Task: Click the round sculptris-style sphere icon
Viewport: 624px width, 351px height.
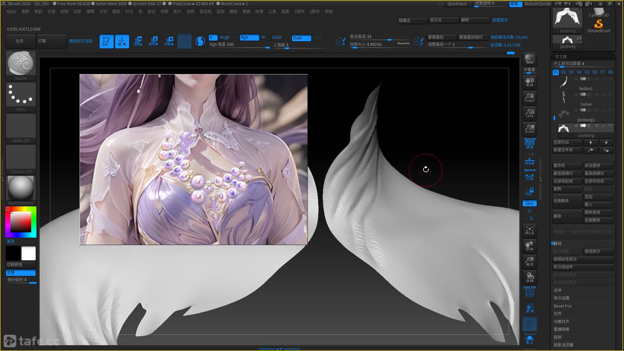Action: (x=200, y=41)
